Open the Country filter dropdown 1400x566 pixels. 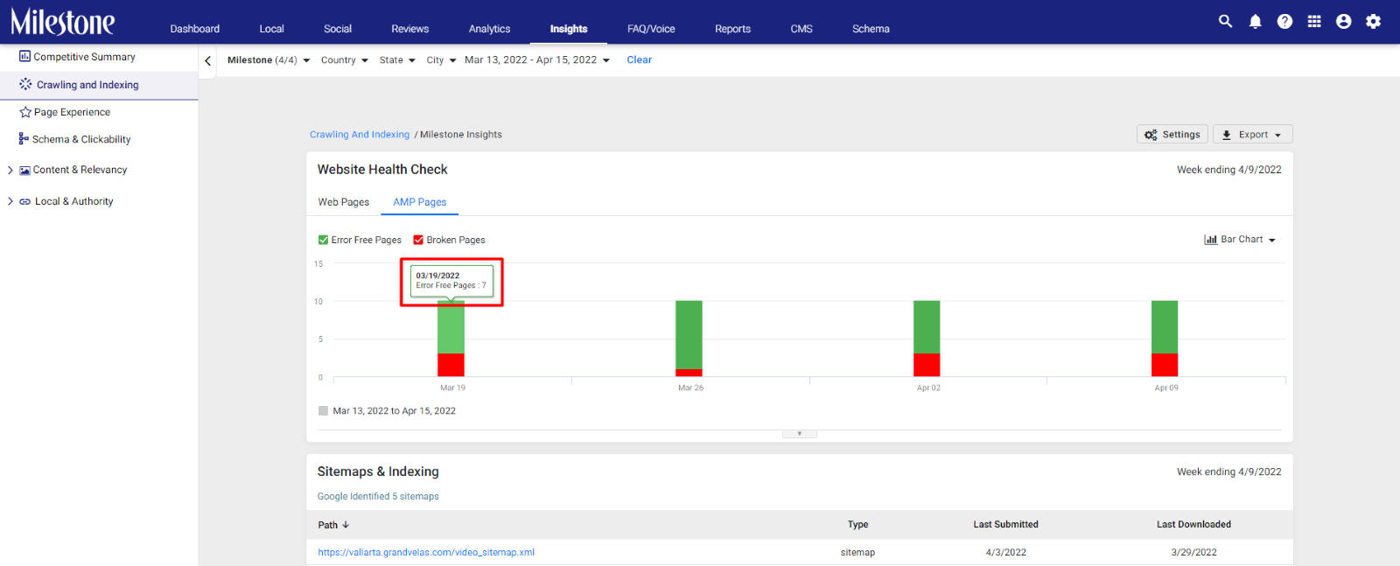tap(344, 60)
